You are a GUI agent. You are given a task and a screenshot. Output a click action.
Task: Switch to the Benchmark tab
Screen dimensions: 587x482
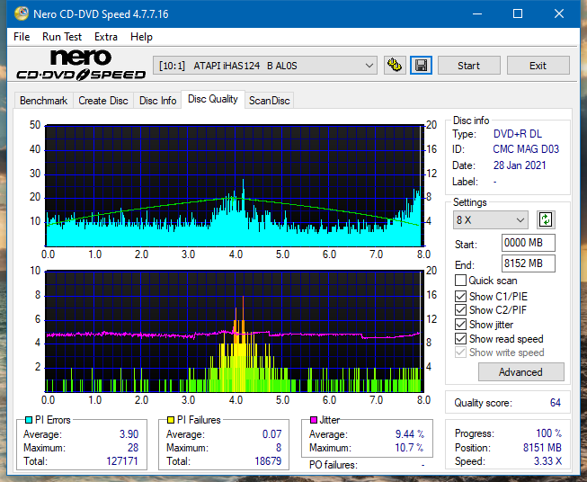(44, 101)
